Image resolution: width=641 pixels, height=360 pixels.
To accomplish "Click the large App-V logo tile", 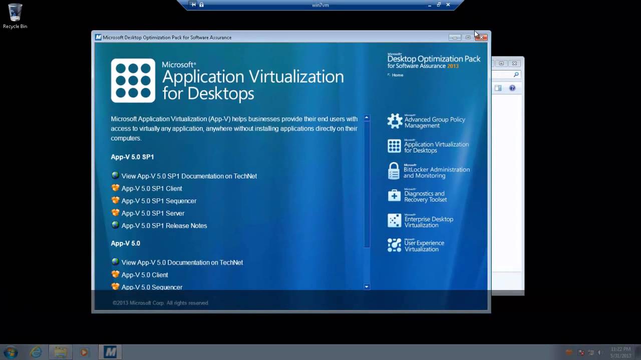I will pyautogui.click(x=133, y=80).
